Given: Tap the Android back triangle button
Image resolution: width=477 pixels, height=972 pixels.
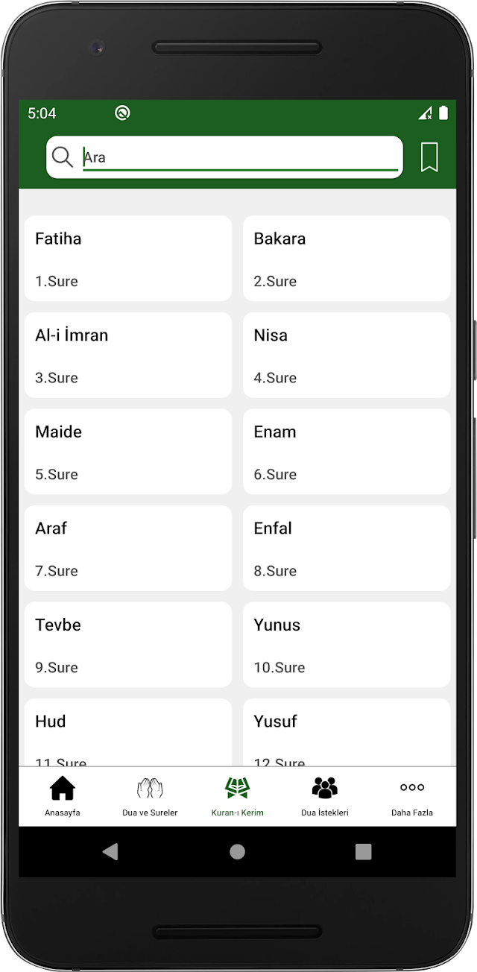Looking at the screenshot, I should [x=110, y=851].
